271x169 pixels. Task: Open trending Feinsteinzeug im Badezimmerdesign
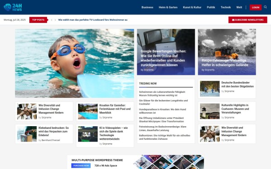pyautogui.click(x=163, y=128)
